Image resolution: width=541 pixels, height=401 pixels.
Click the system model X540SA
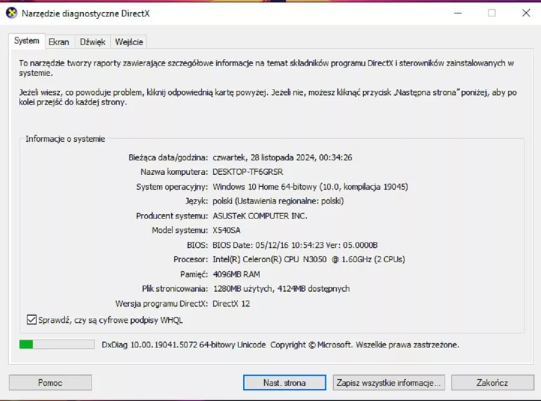226,230
